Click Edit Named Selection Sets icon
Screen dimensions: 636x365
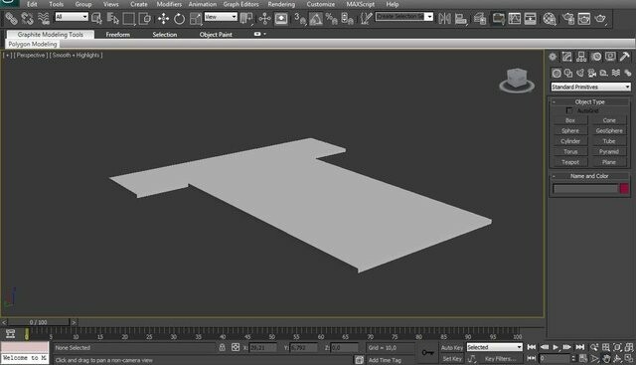(x=367, y=18)
